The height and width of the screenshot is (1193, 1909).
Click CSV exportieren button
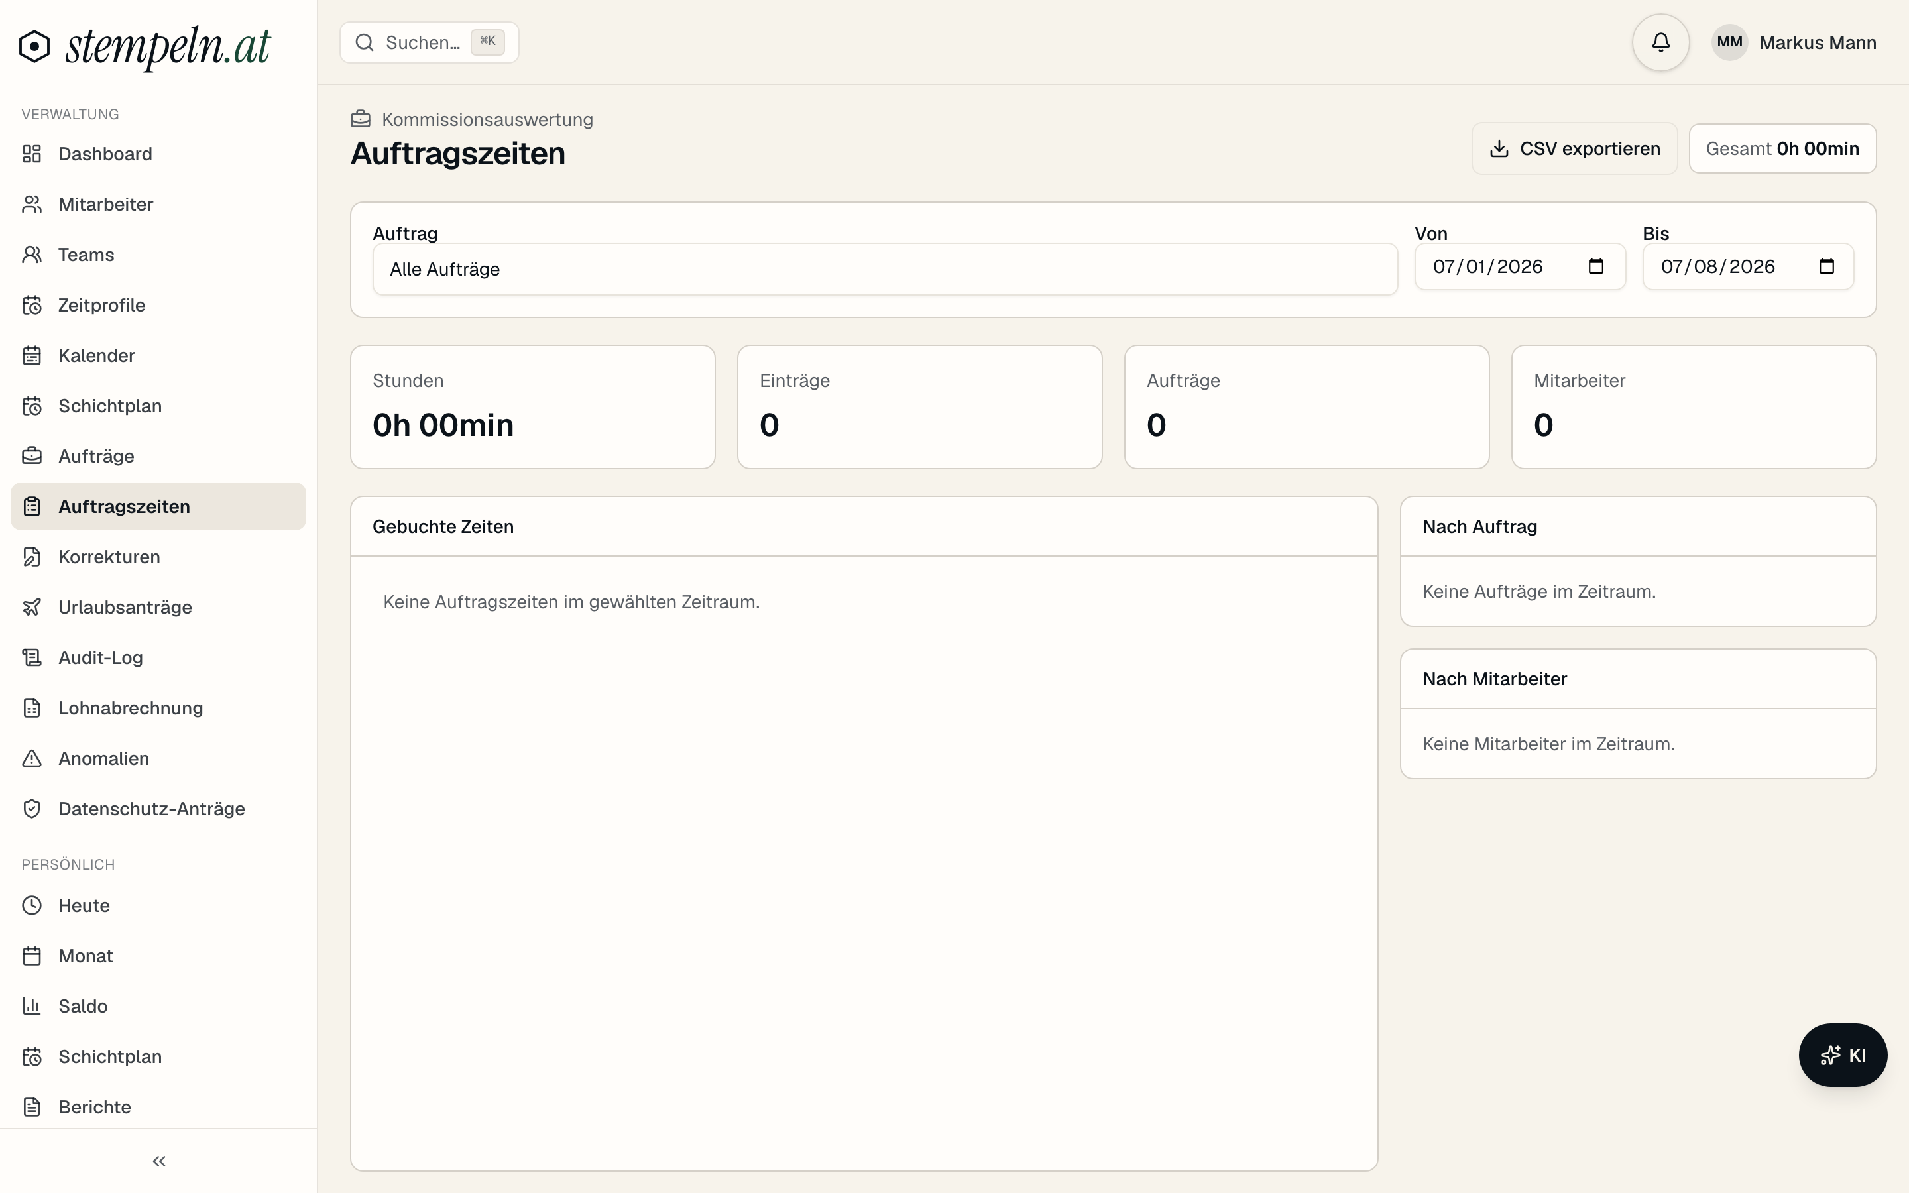(x=1574, y=148)
